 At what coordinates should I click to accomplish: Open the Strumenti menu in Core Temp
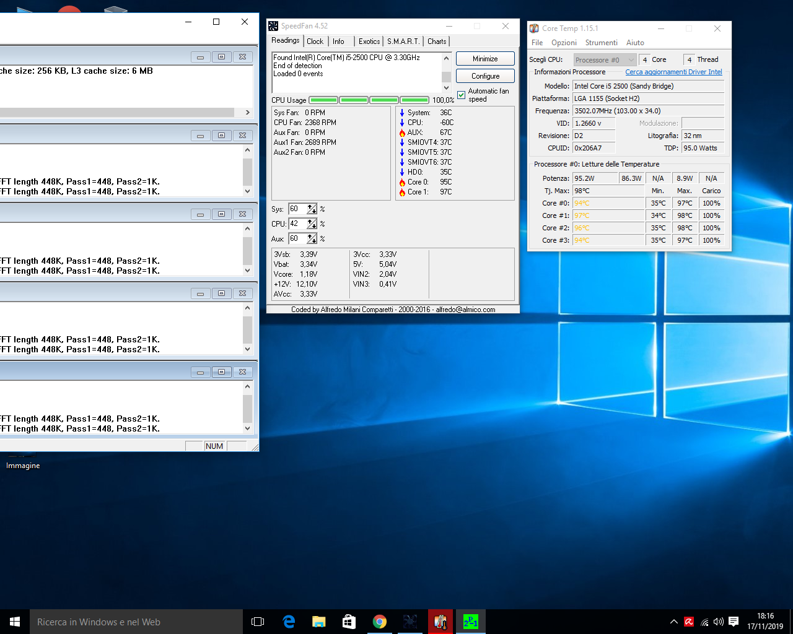(x=601, y=43)
